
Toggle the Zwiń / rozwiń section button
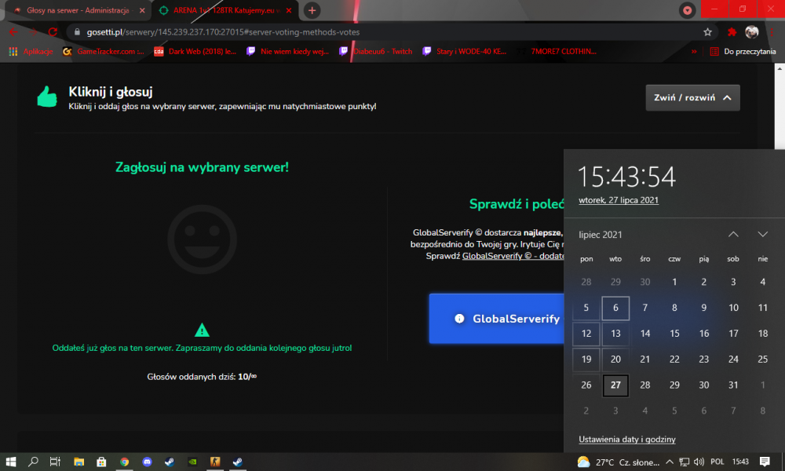[x=692, y=97]
